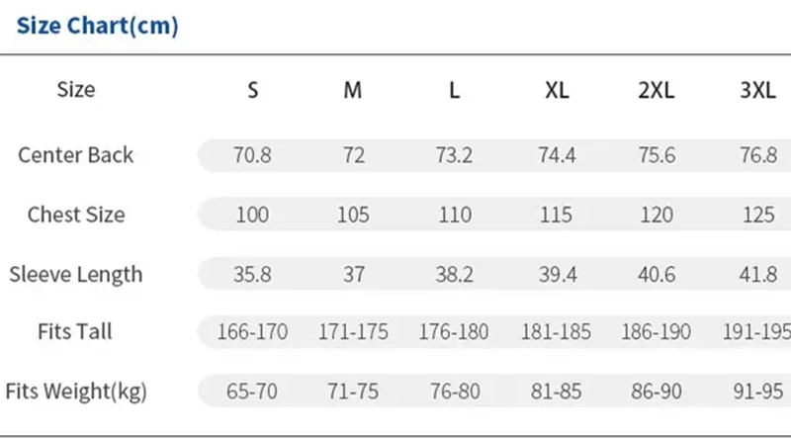Click the Fits Weight(kg) row label
Viewport: 791px width, 439px height.
click(x=76, y=392)
